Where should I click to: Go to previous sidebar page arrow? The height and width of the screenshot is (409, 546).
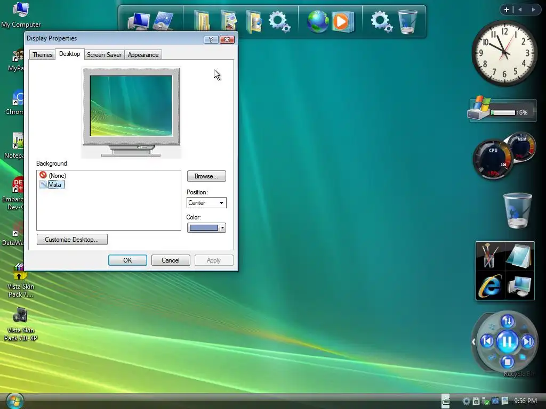(520, 10)
